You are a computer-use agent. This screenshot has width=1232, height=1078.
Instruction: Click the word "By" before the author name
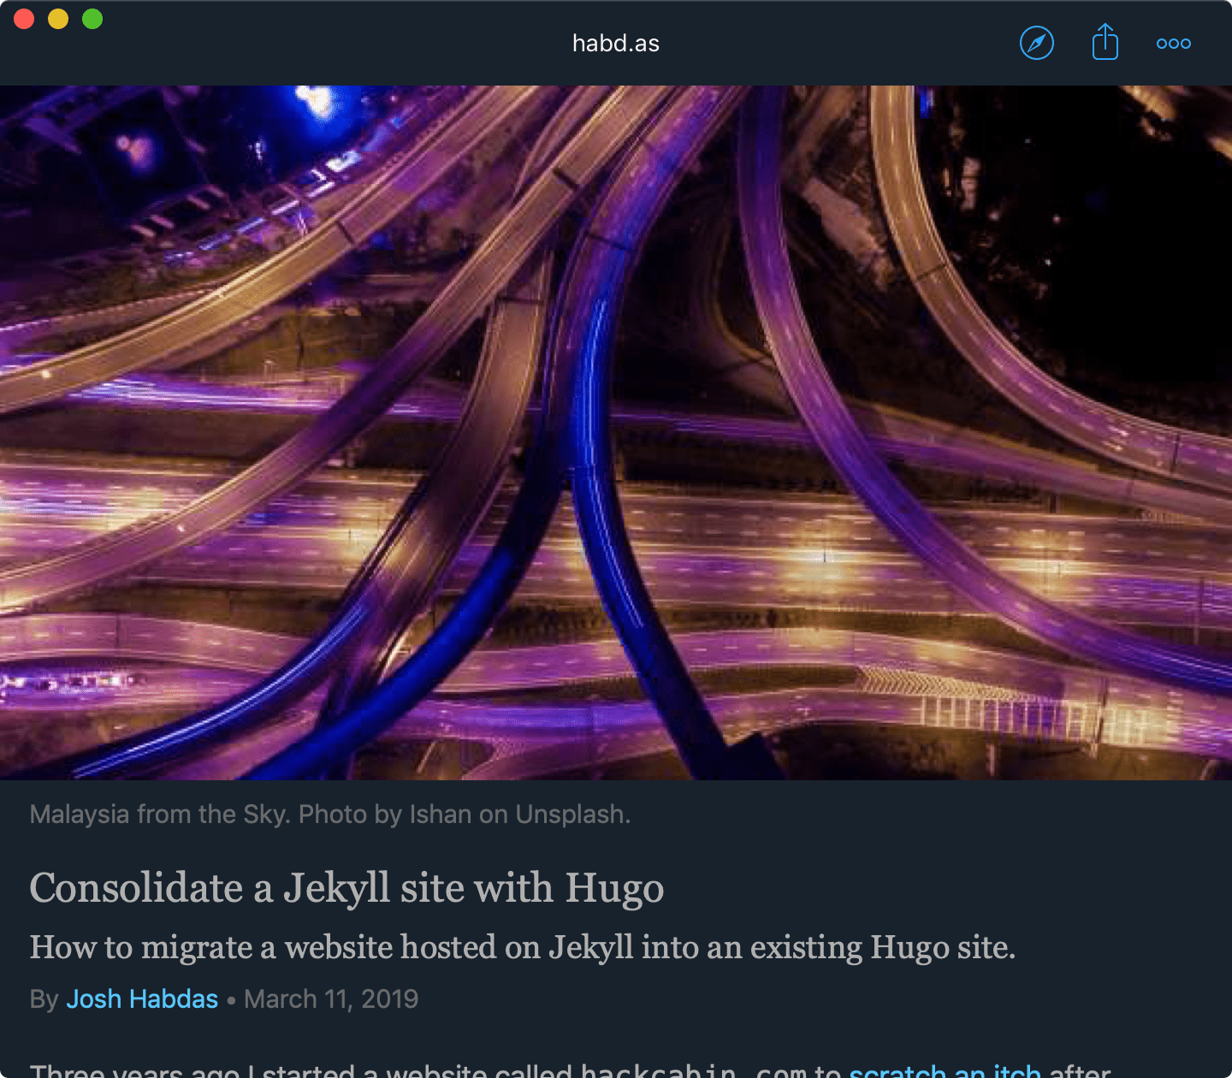44,999
